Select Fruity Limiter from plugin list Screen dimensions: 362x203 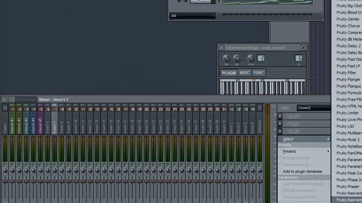[x=347, y=113]
